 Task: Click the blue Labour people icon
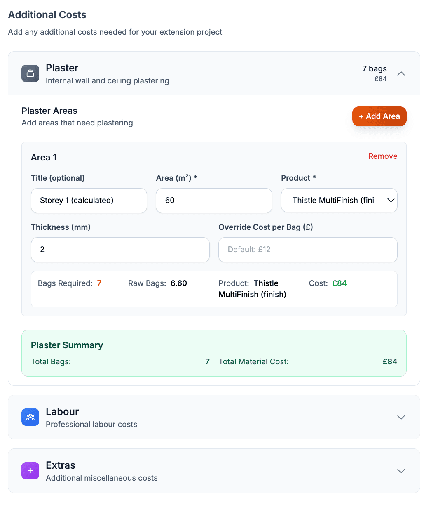(x=30, y=417)
